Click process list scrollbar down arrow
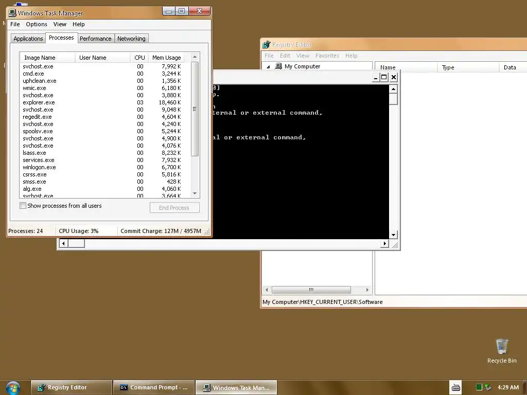The width and height of the screenshot is (527, 395). (x=195, y=193)
